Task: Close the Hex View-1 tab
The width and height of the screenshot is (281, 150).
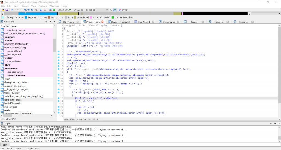Action: coord(153,22)
